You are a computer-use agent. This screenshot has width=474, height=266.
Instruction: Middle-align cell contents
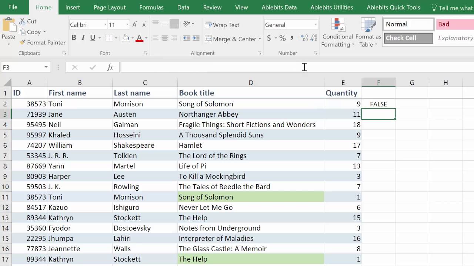pos(165,24)
